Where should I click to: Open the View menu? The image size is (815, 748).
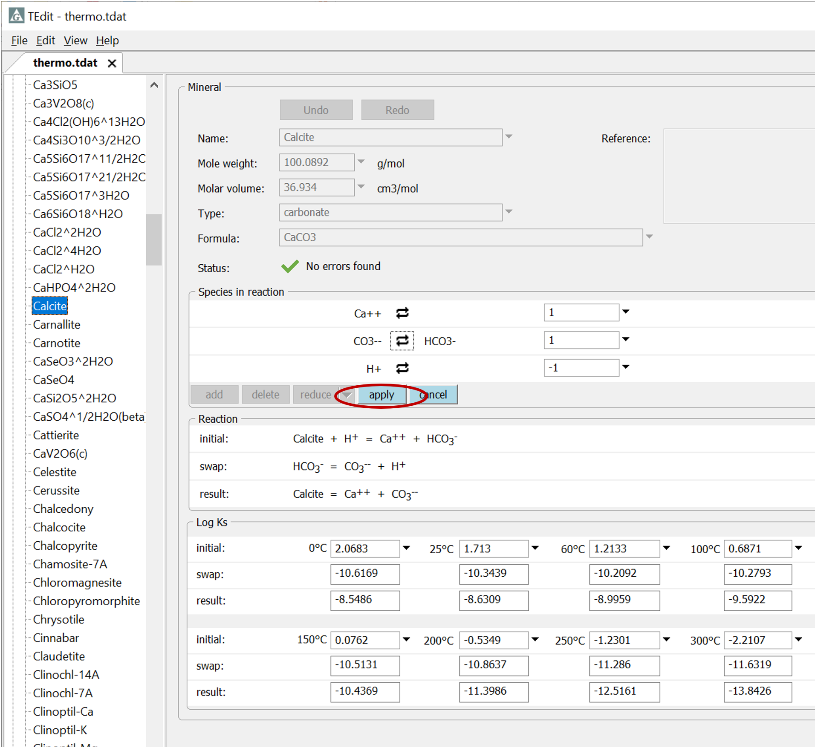coord(75,40)
